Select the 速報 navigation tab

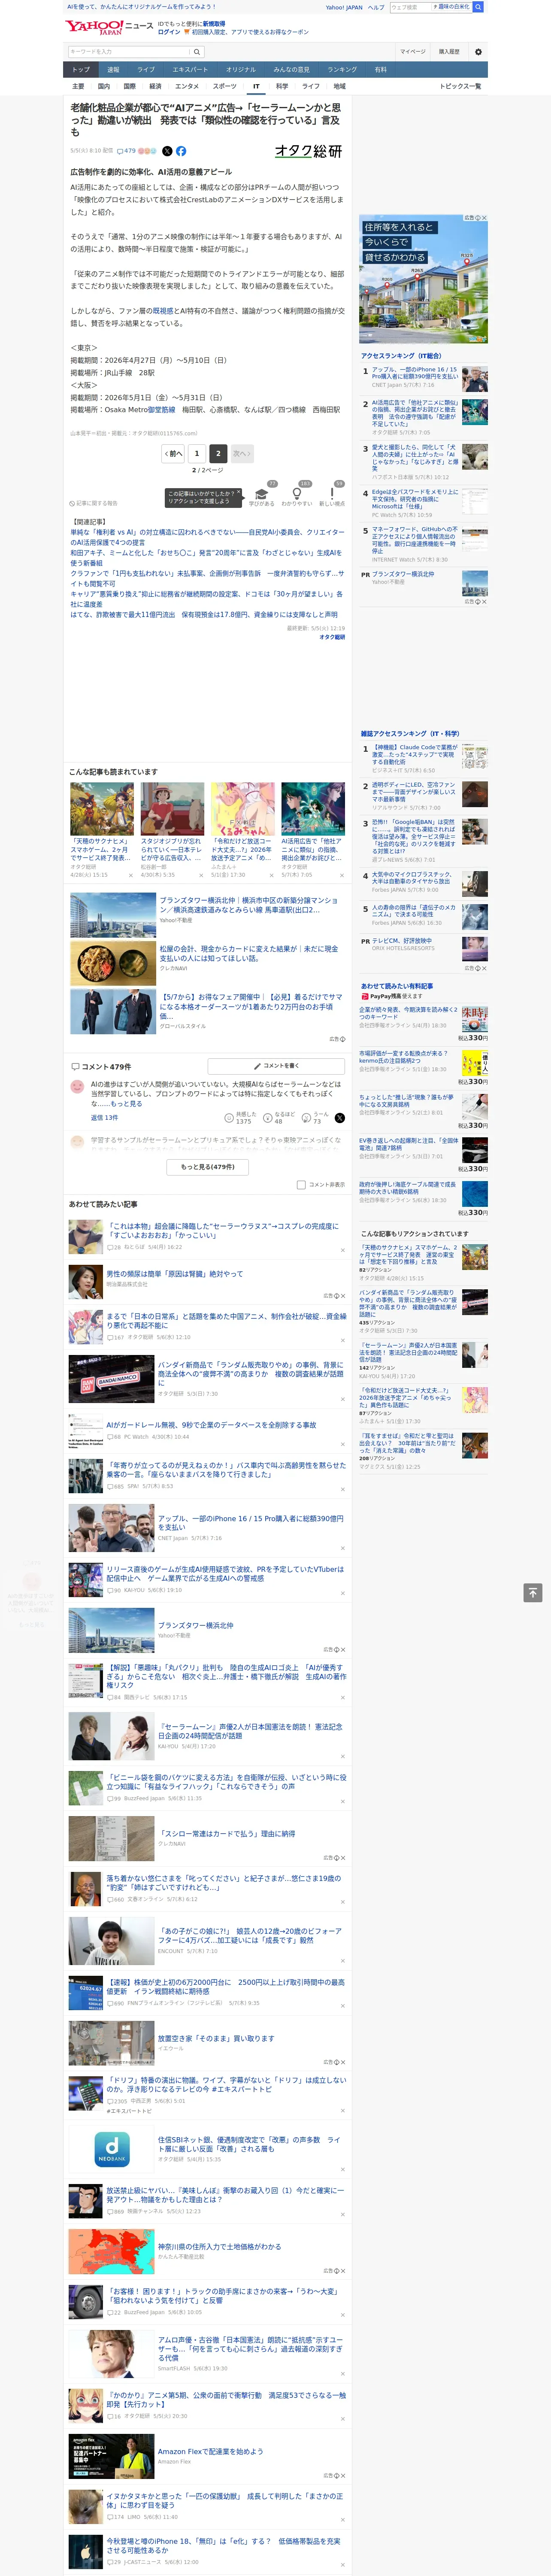113,70
